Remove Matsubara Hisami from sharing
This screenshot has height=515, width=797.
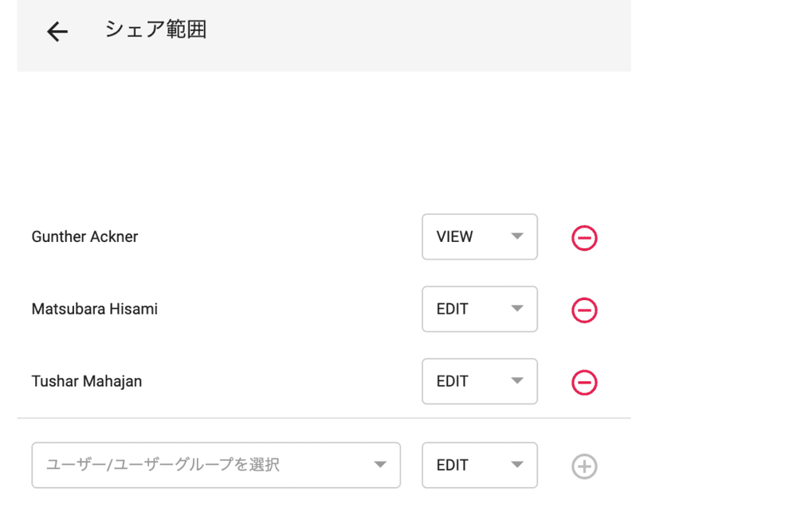(584, 310)
